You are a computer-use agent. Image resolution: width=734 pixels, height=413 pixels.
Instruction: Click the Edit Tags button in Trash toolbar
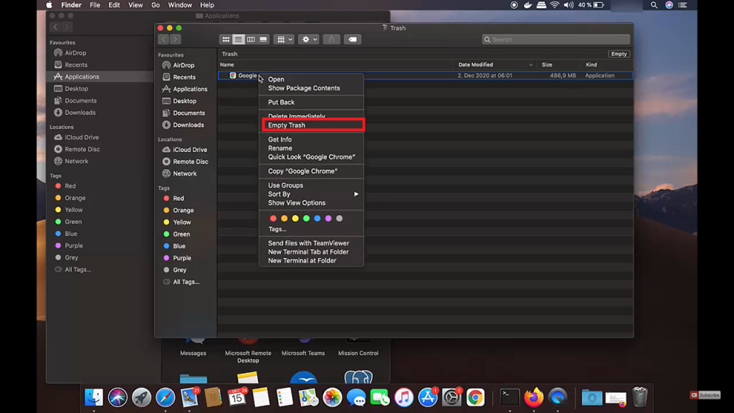pyautogui.click(x=353, y=39)
